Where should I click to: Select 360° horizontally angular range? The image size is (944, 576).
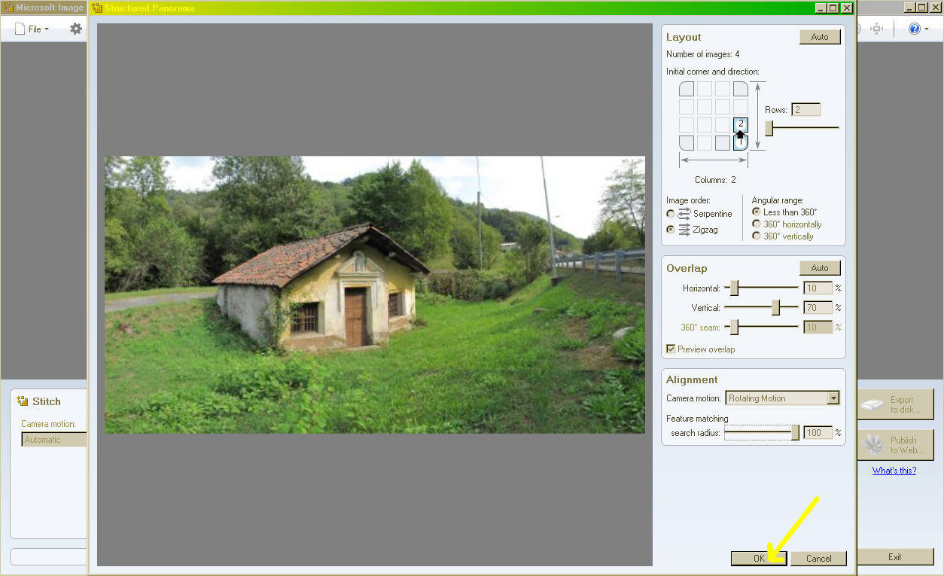coord(757,224)
